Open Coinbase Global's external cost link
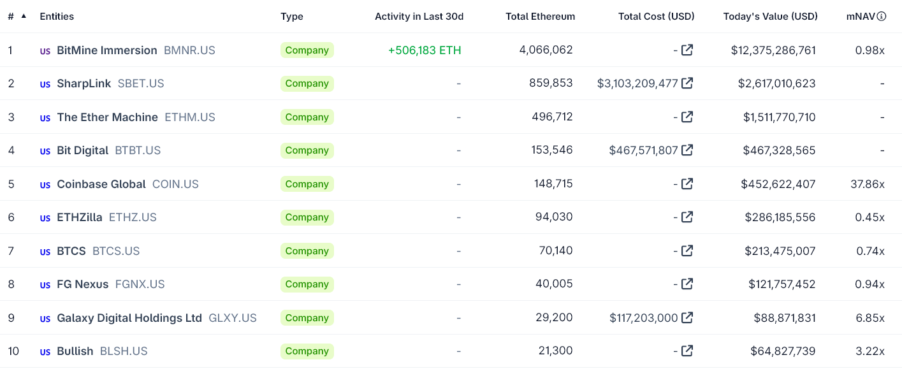 pyautogui.click(x=687, y=184)
